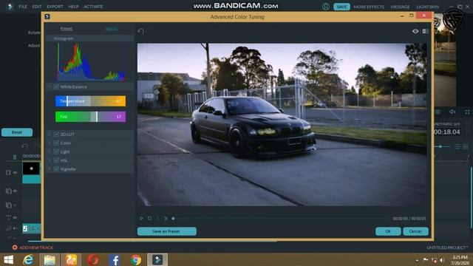Click ADD NEW TRACK plus icon
This screenshot has width=473, height=266.
pos(15,248)
